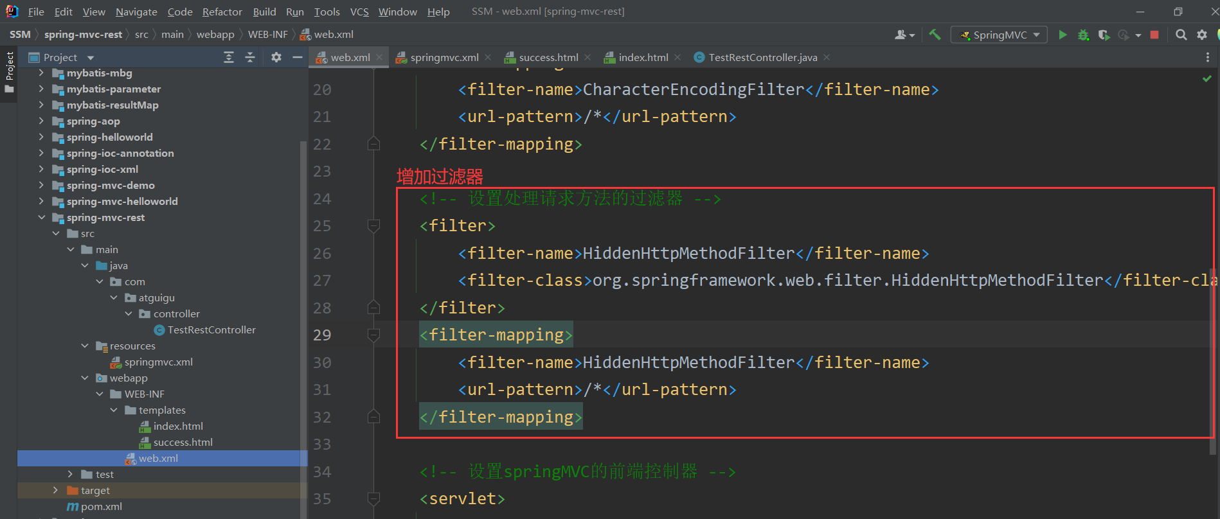This screenshot has width=1220, height=519.
Task: Click the WEB-INF breadcrumb
Action: point(268,35)
